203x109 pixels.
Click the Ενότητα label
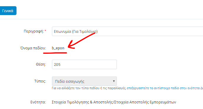(38, 102)
